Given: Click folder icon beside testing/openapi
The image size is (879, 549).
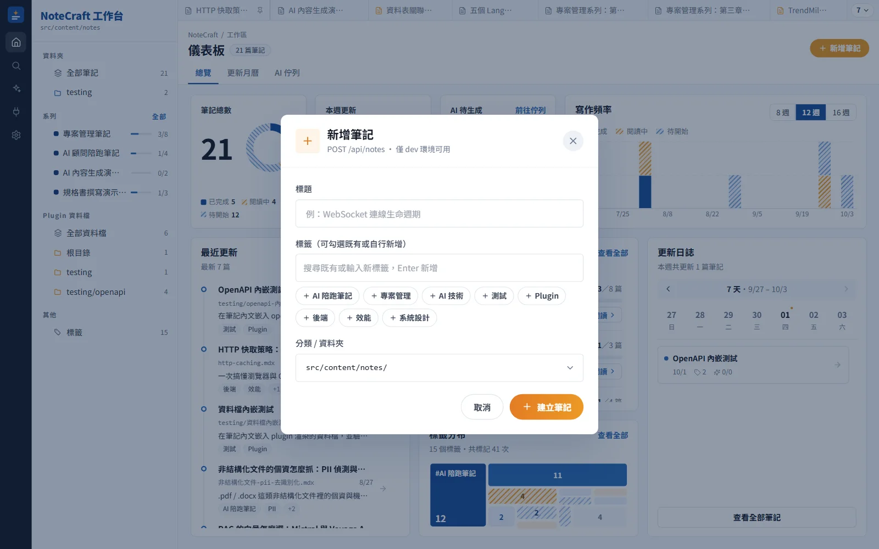Looking at the screenshot, I should (x=58, y=292).
